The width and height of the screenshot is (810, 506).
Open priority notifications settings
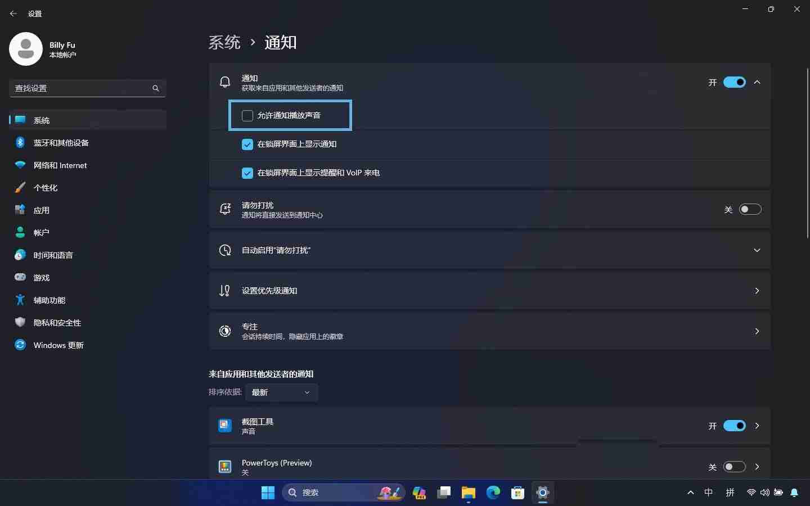click(489, 291)
